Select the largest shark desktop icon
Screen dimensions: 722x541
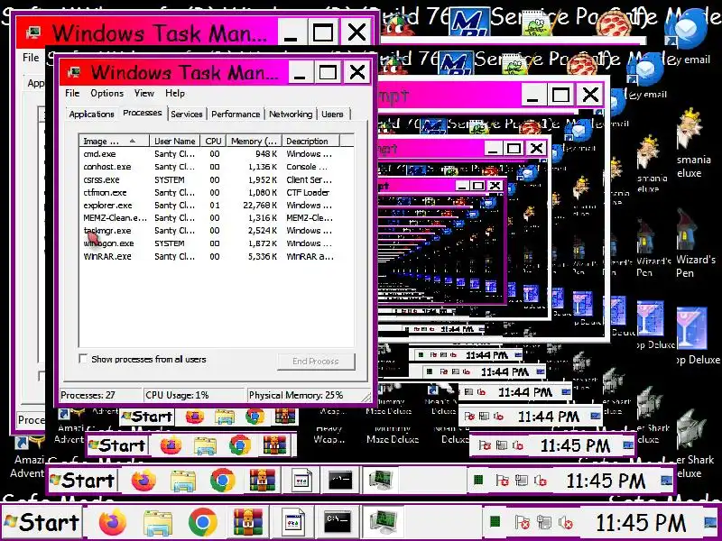[690, 429]
